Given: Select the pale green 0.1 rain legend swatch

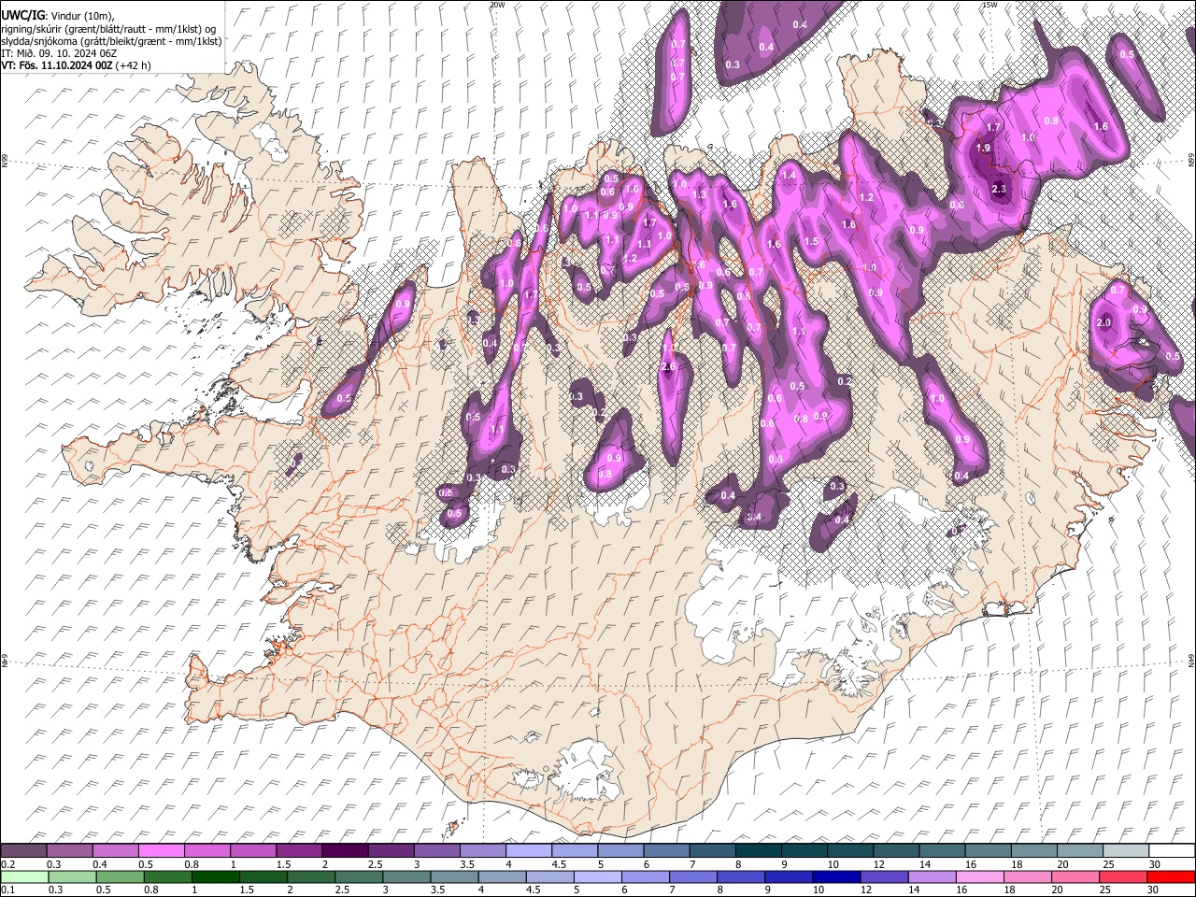Looking at the screenshot, I should pyautogui.click(x=22, y=876).
